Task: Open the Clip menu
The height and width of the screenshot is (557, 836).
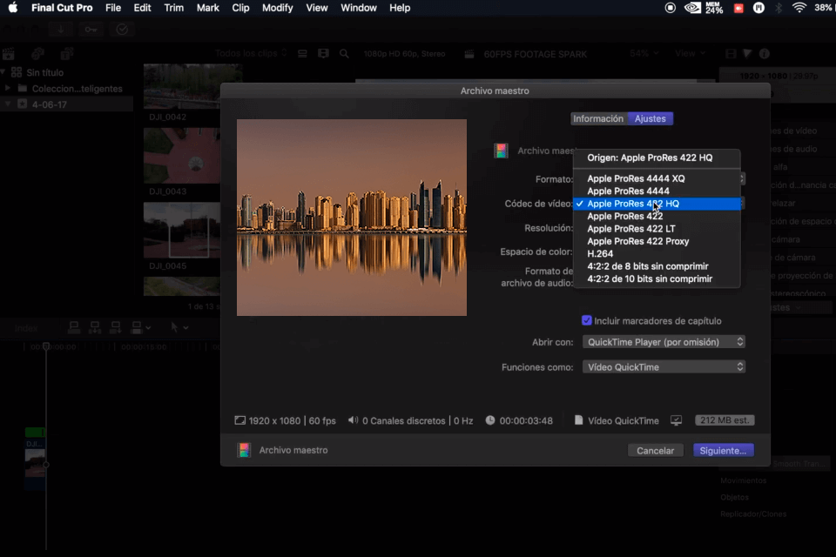Action: 240,8
